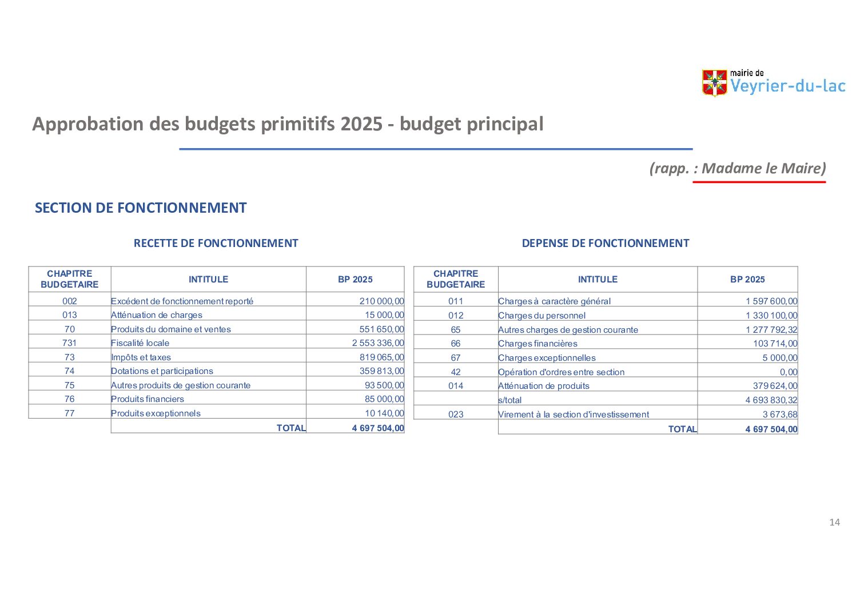Image resolution: width=856 pixels, height=605 pixels.
Task: Select the amount '1 277 792,32'
Action: pyautogui.click(x=771, y=330)
